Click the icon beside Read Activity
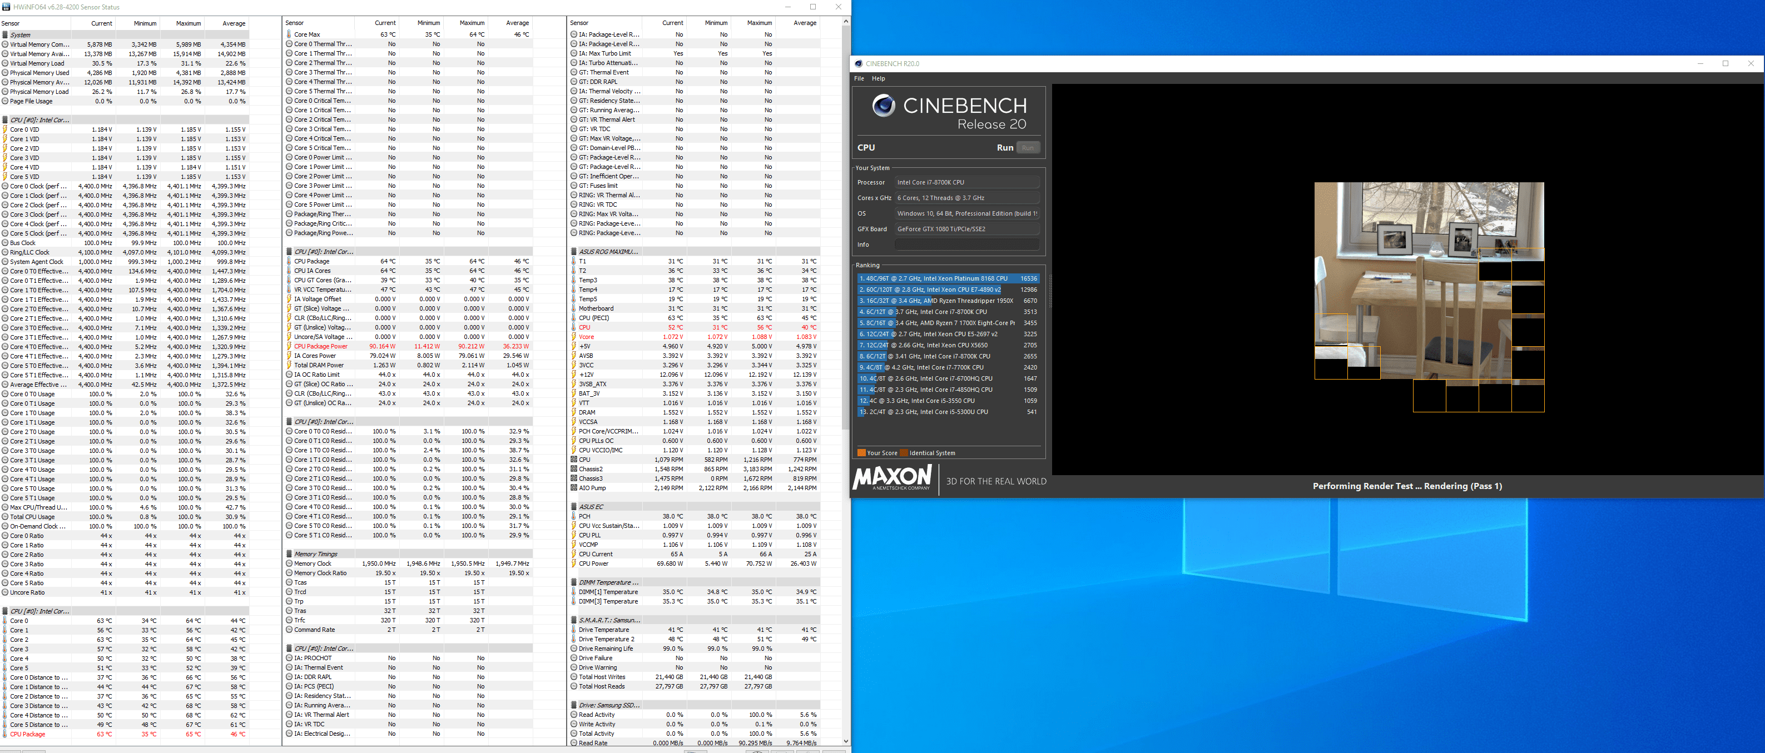This screenshot has width=1765, height=753. pyautogui.click(x=573, y=715)
